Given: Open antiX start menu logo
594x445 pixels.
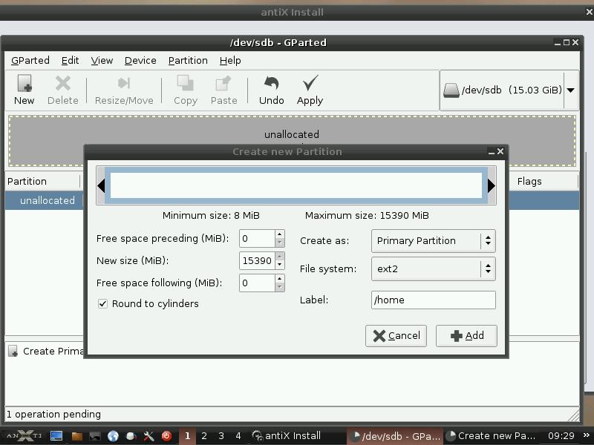Looking at the screenshot, I should click(24, 436).
